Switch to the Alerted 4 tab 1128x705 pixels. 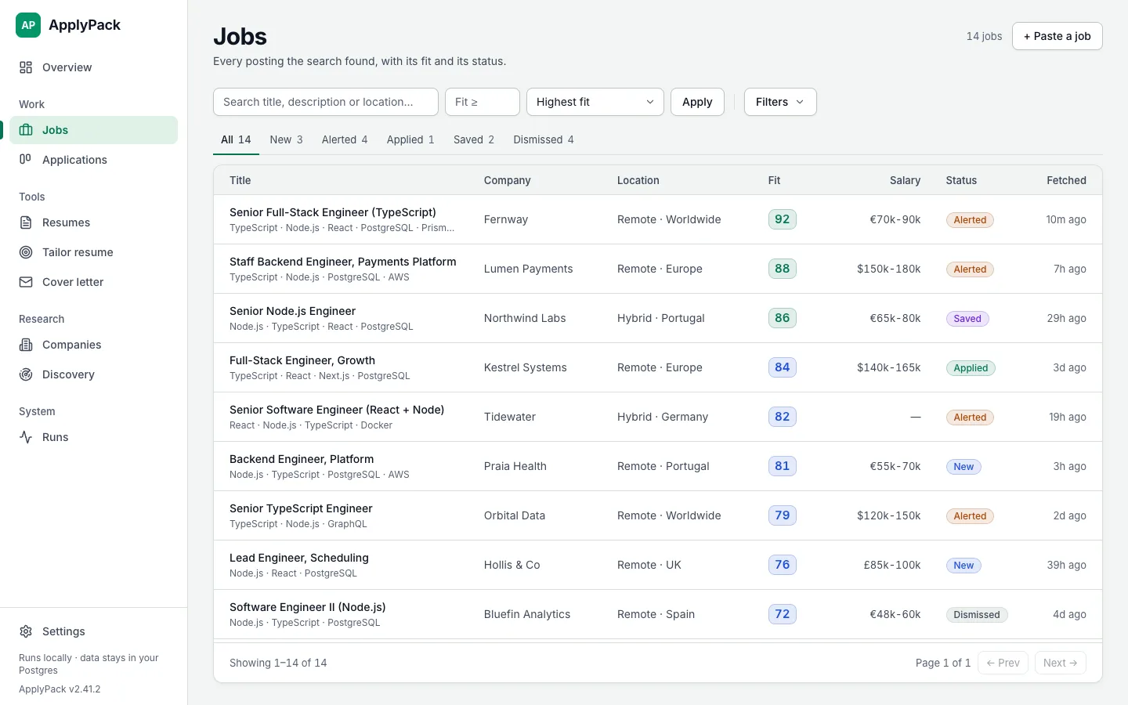pyautogui.click(x=345, y=139)
